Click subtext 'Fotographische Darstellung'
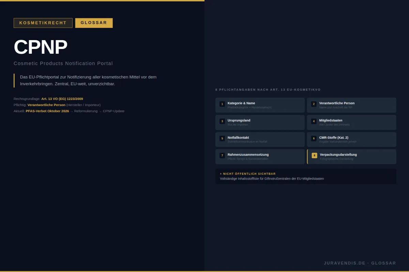 tap(336, 159)
